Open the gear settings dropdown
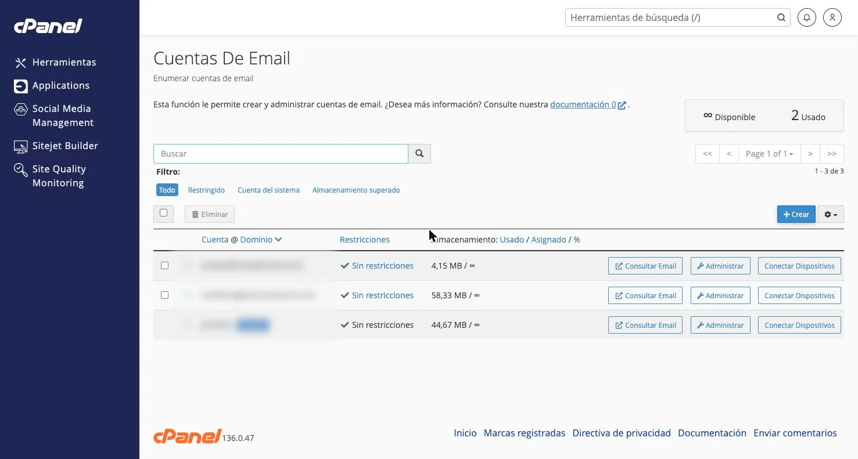 (x=831, y=214)
